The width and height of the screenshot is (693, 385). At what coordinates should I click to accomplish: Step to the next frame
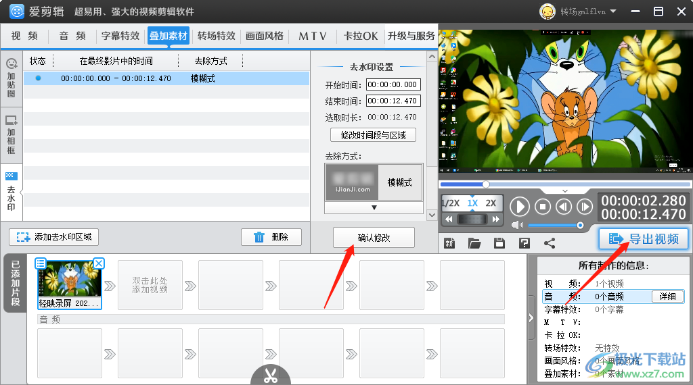click(585, 207)
